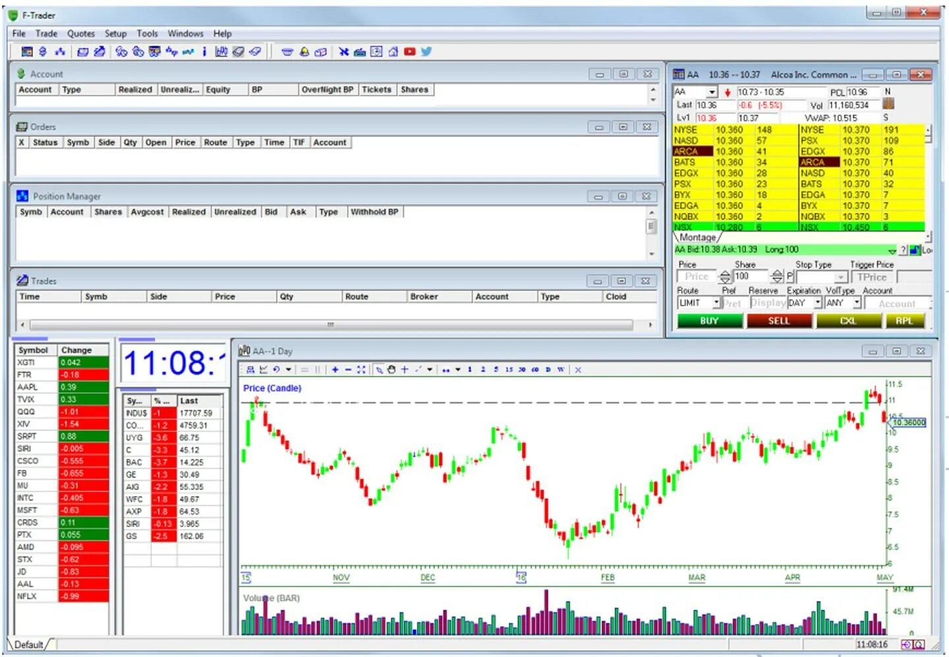The height and width of the screenshot is (657, 949).
Task: Click the Twitter bird icon in toolbar
Action: [426, 51]
